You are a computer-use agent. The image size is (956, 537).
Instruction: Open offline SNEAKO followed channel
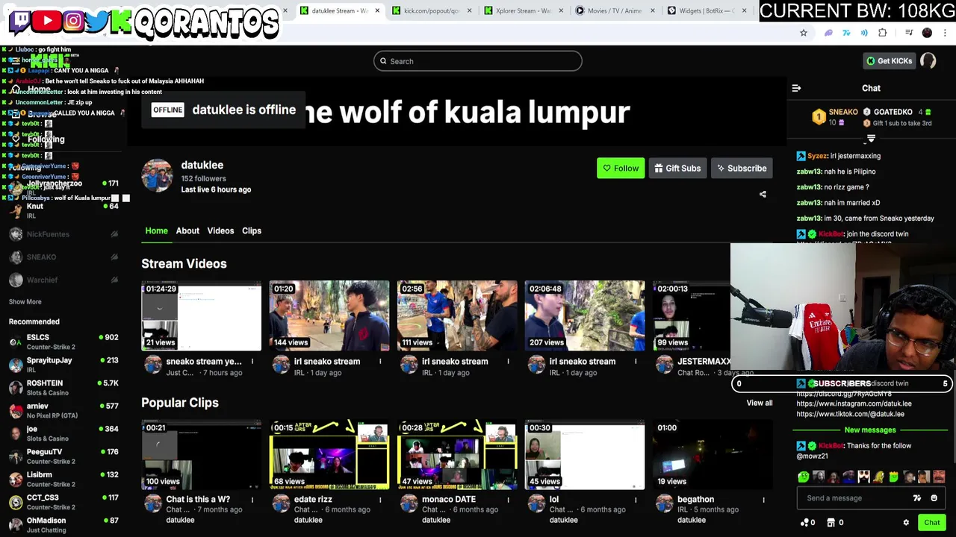[x=63, y=257]
